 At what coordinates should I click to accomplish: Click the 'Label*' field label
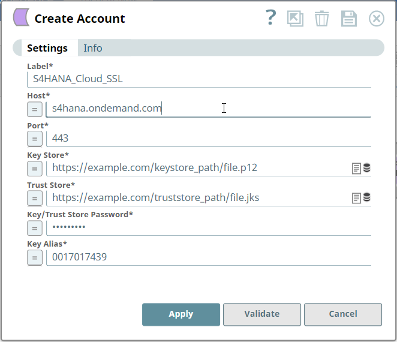pyautogui.click(x=40, y=66)
